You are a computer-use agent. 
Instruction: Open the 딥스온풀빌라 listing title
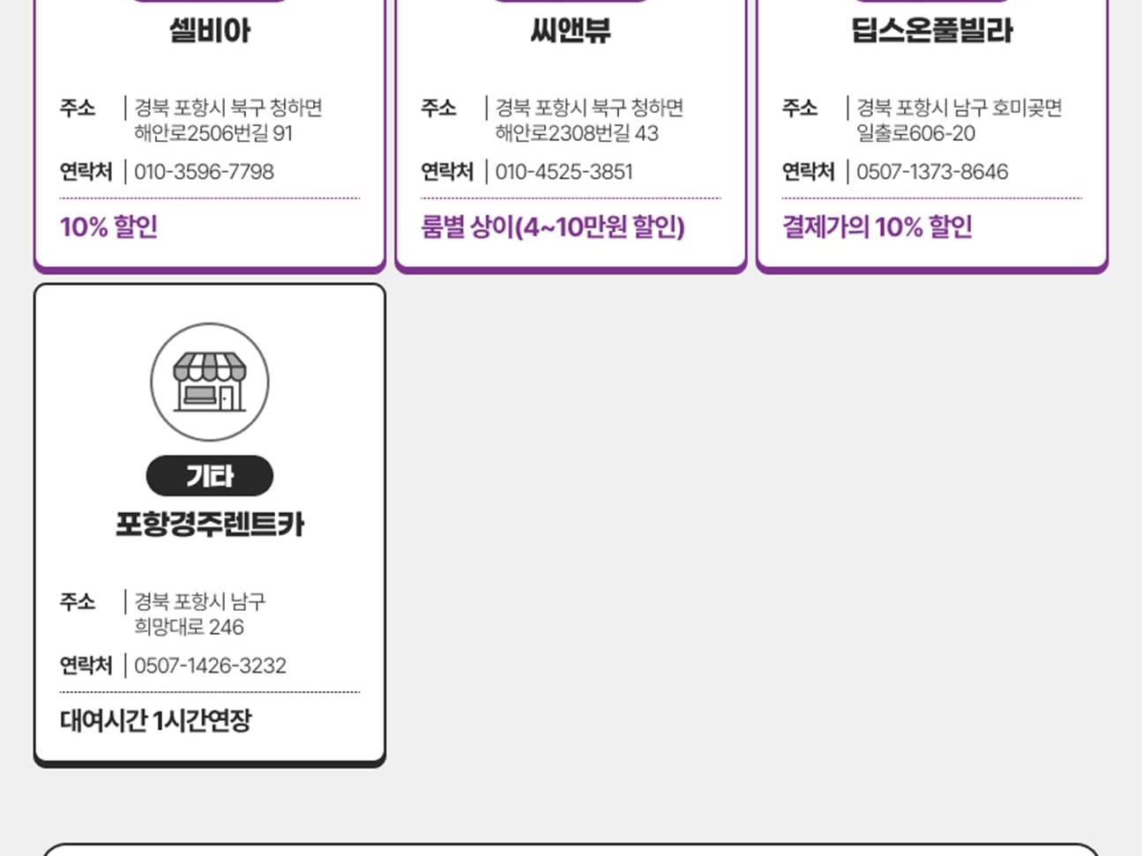click(932, 31)
